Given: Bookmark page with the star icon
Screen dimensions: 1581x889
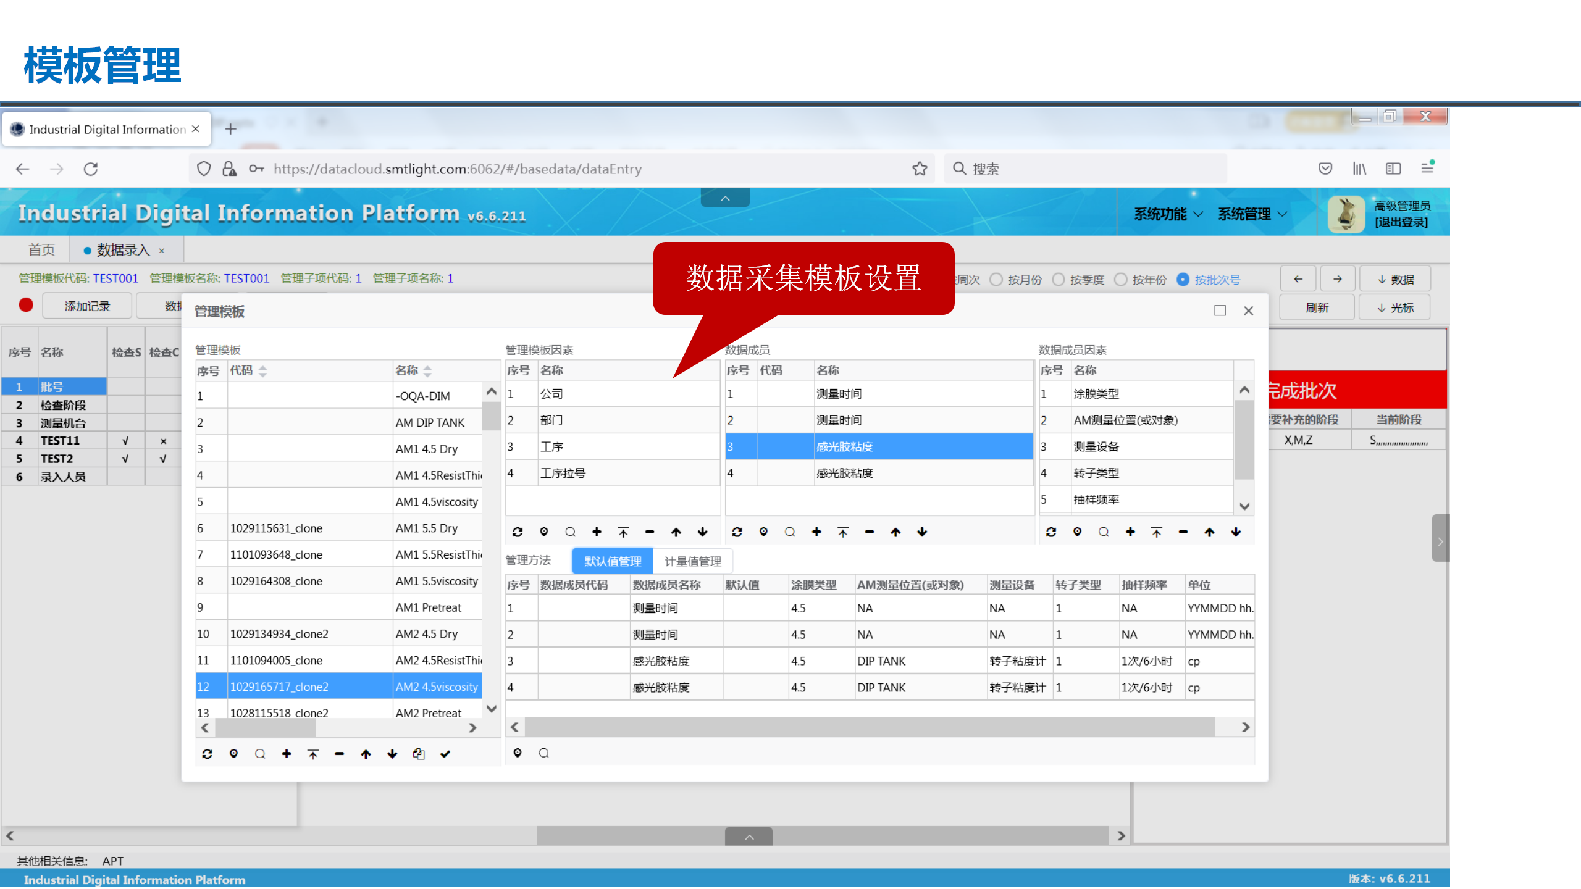Looking at the screenshot, I should tap(920, 169).
